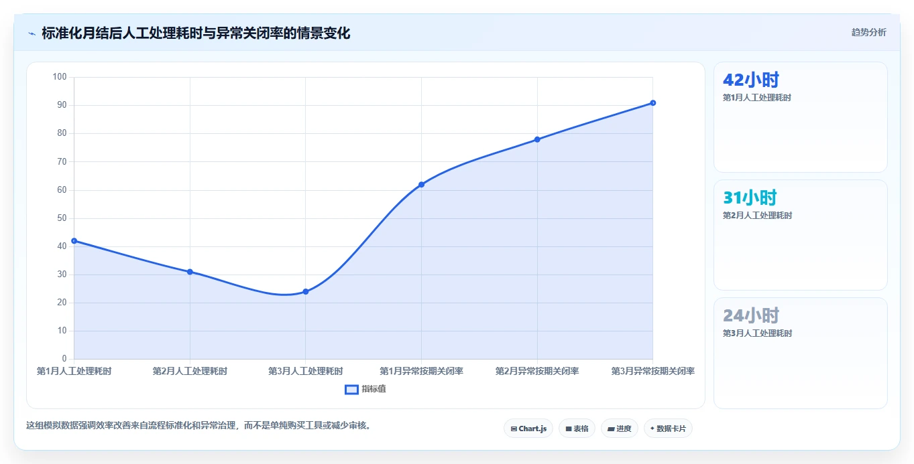Screen dimensions: 914x464
Task: Click the y-axis value 50
Action: 62,218
